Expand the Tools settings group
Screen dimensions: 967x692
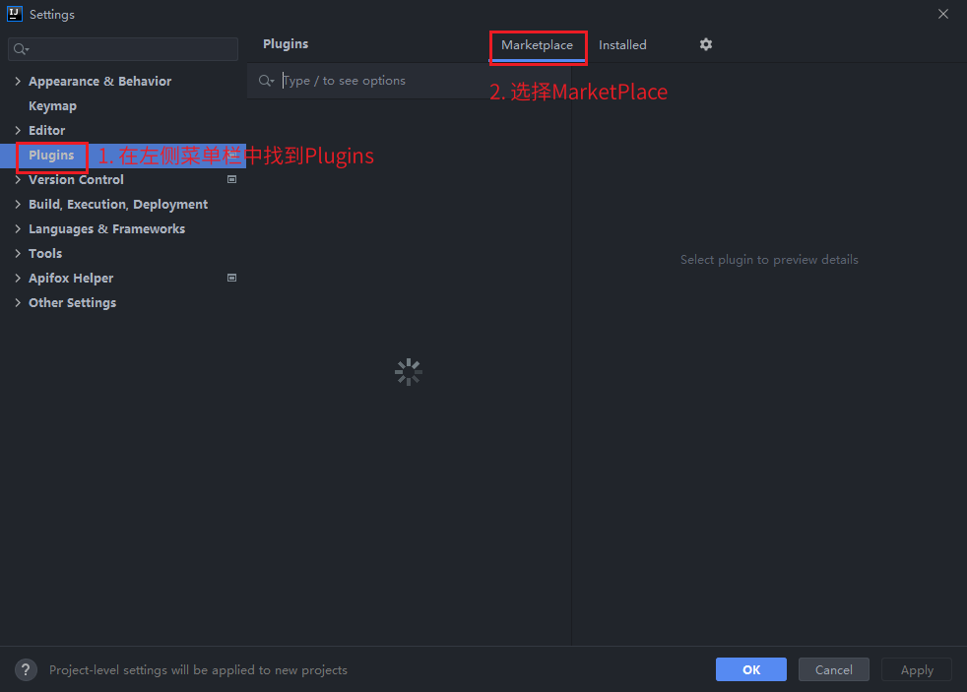tap(18, 254)
